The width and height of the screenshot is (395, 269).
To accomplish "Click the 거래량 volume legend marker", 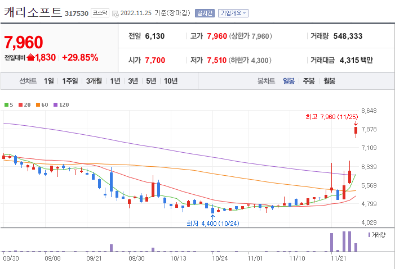I will click(369, 235).
